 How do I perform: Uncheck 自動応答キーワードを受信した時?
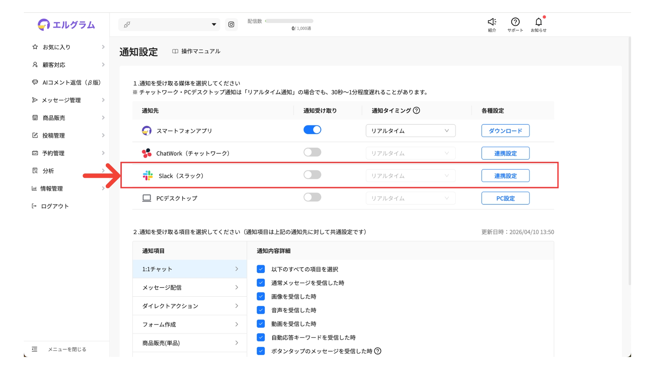click(261, 337)
